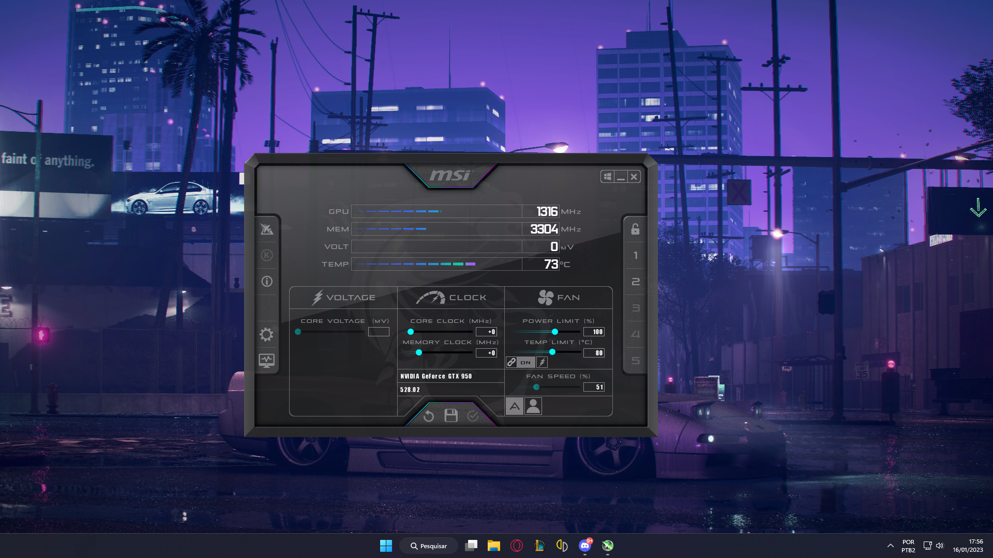The image size is (993, 558).
Task: Open the hardware monitor window icon
Action: pos(266,361)
